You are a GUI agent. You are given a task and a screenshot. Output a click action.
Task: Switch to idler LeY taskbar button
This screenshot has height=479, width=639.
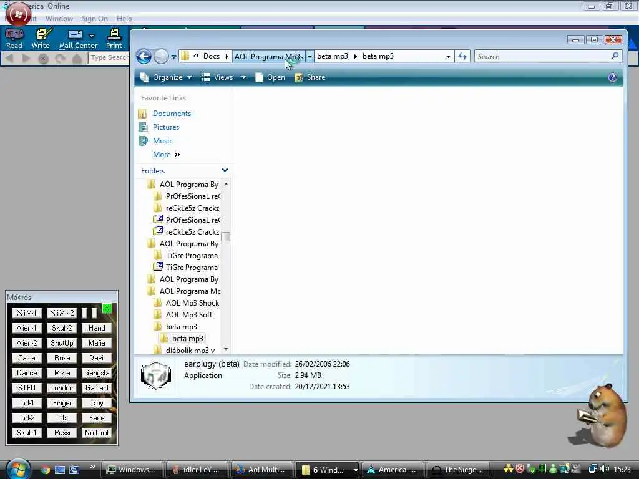[197, 470]
